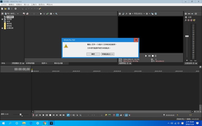The image size is (202, 126).
Task: Copy snapshot to clipboard in video preview
Action: [x=152, y=14]
